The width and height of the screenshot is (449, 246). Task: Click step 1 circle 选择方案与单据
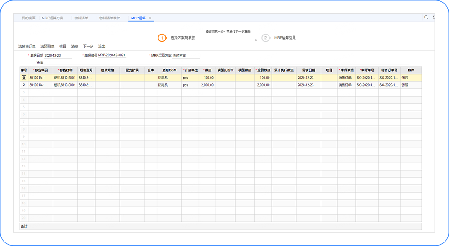[162, 38]
